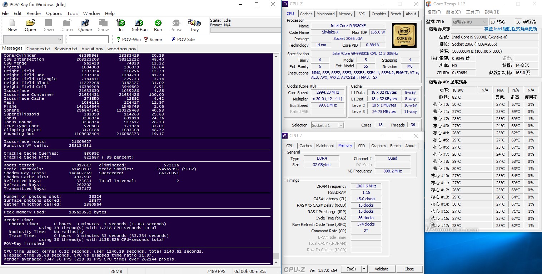Click the Ini settings icon
Screen dimensions: 542x274
pyautogui.click(x=121, y=23)
